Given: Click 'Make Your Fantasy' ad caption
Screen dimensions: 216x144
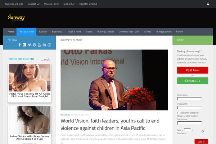Looking at the screenshot, I should pos(30,95).
